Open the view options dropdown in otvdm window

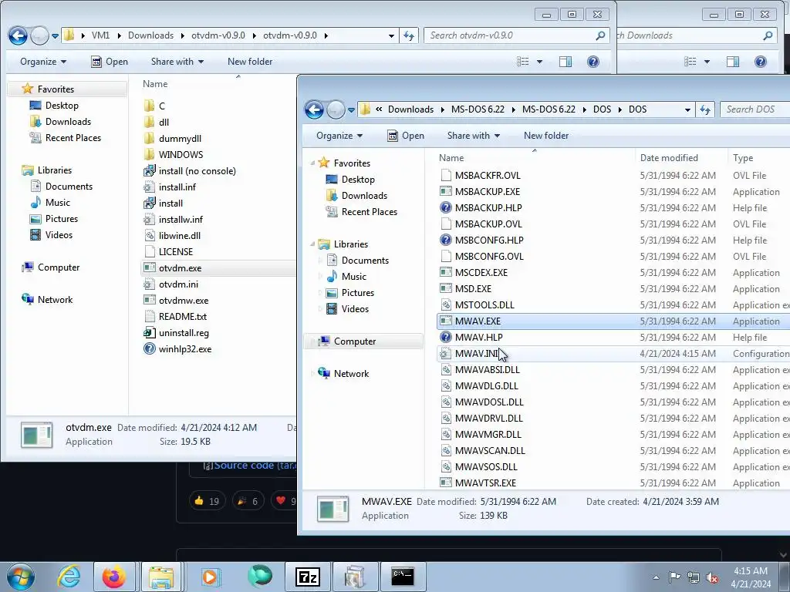[x=539, y=62]
